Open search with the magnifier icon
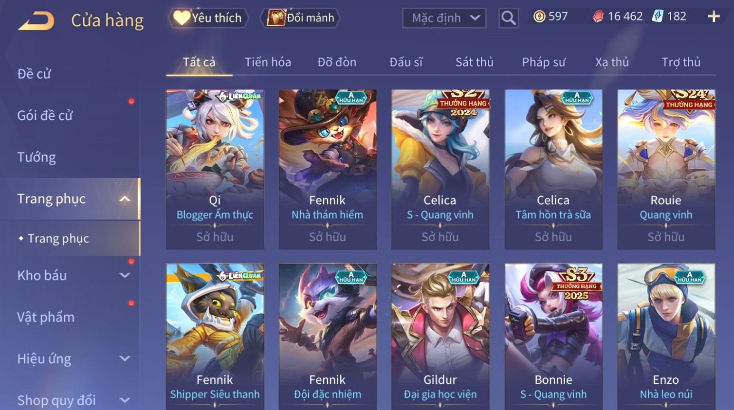 [x=508, y=18]
